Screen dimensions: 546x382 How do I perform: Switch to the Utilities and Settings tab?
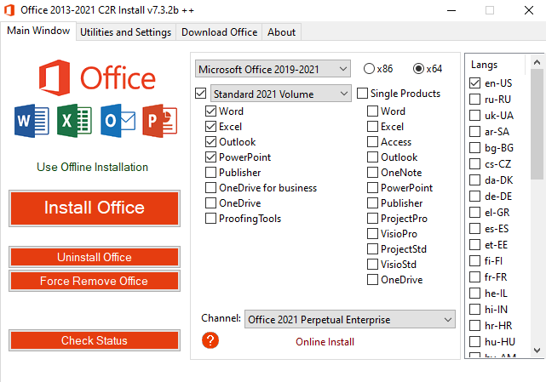(x=126, y=32)
